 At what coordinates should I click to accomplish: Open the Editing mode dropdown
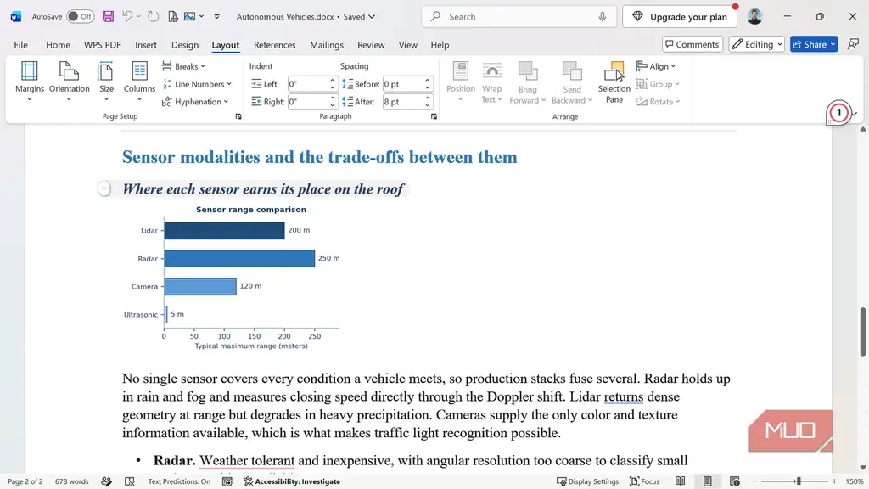point(756,44)
